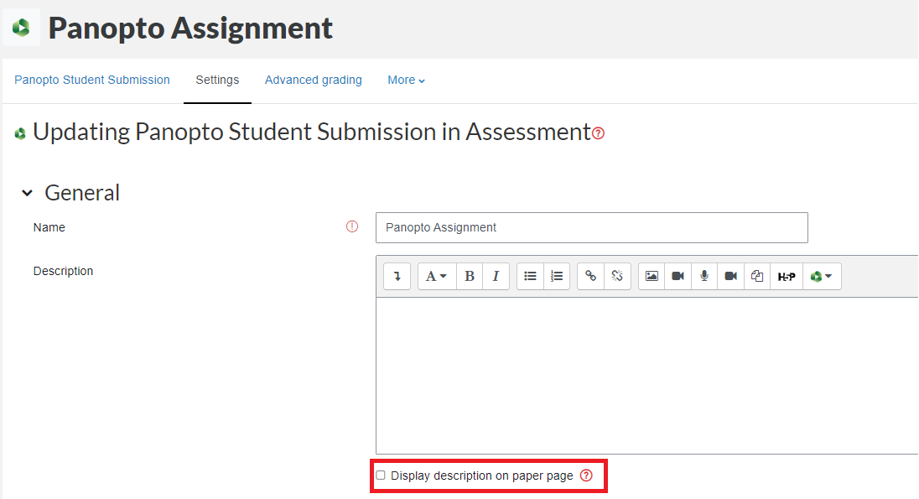Record audio with the microphone icon
This screenshot has width=919, height=499.
(x=704, y=276)
